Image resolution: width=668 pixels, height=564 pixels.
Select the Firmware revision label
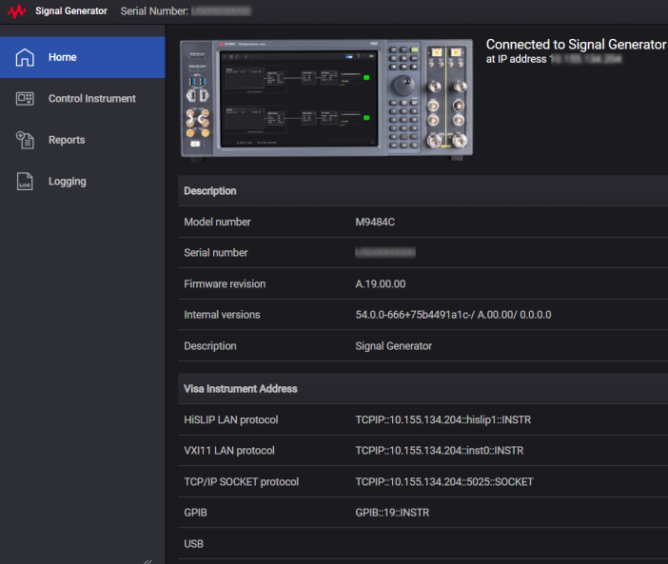coord(225,284)
